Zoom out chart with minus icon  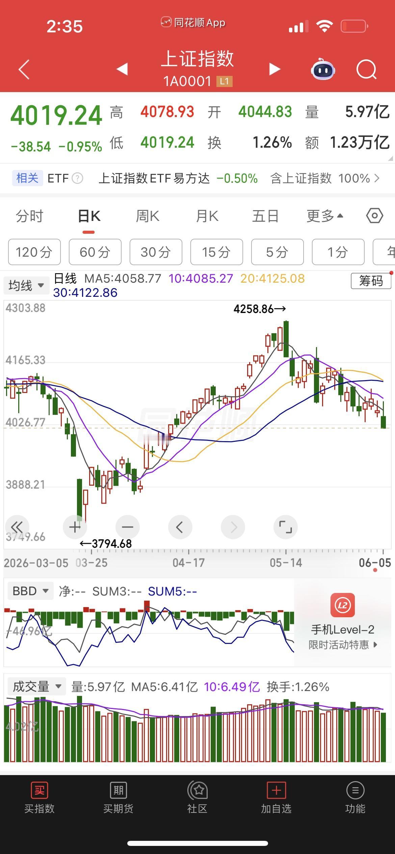[128, 527]
